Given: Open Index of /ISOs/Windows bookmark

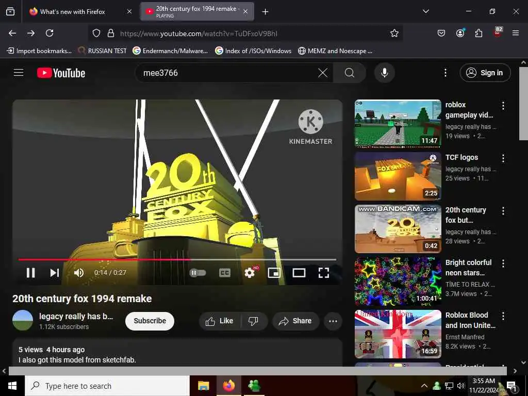Looking at the screenshot, I should click(x=253, y=51).
